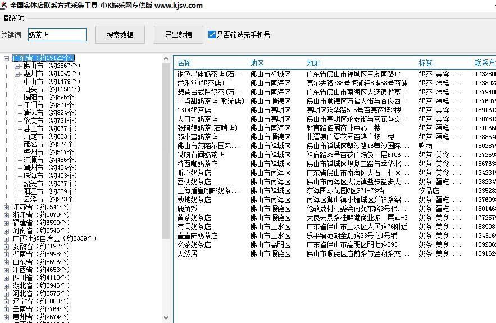
Task: Select the 鹿角戏 row in results
Action: coord(188,209)
